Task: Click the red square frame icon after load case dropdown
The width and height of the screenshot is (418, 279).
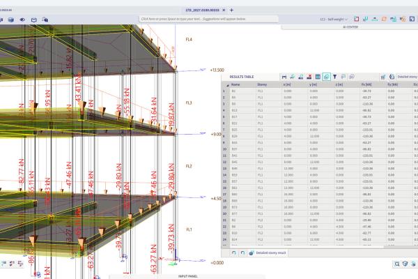Action: 357,19
